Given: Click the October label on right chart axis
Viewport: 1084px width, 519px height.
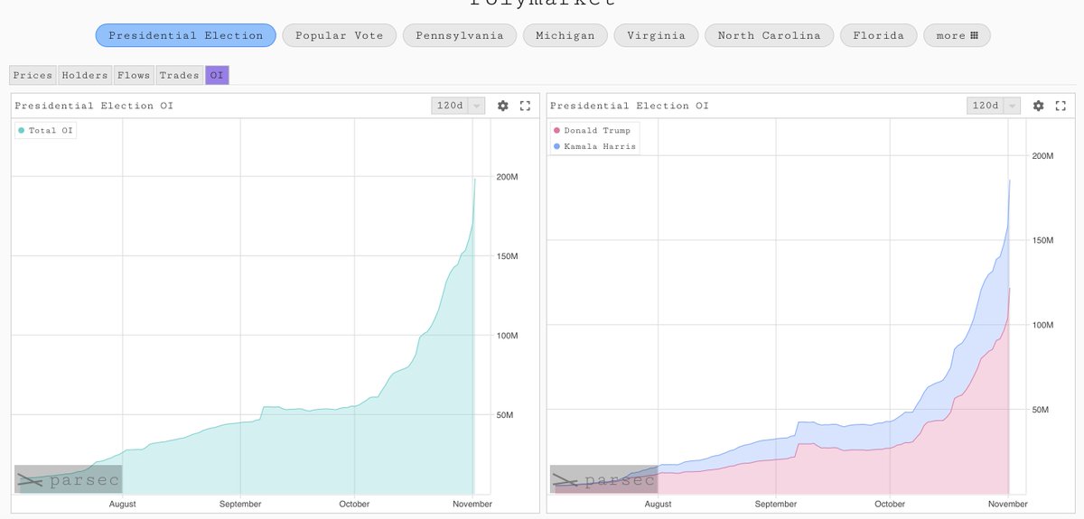Looking at the screenshot, I should tap(890, 505).
